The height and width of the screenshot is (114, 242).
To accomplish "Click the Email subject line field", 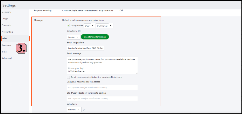I will [x=86, y=48].
